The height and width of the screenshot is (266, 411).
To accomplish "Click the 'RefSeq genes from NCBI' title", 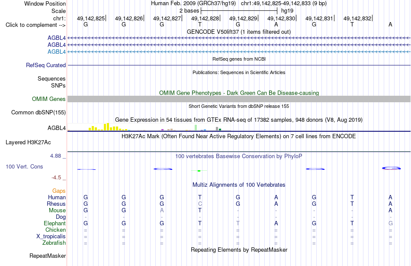I will [239, 59].
